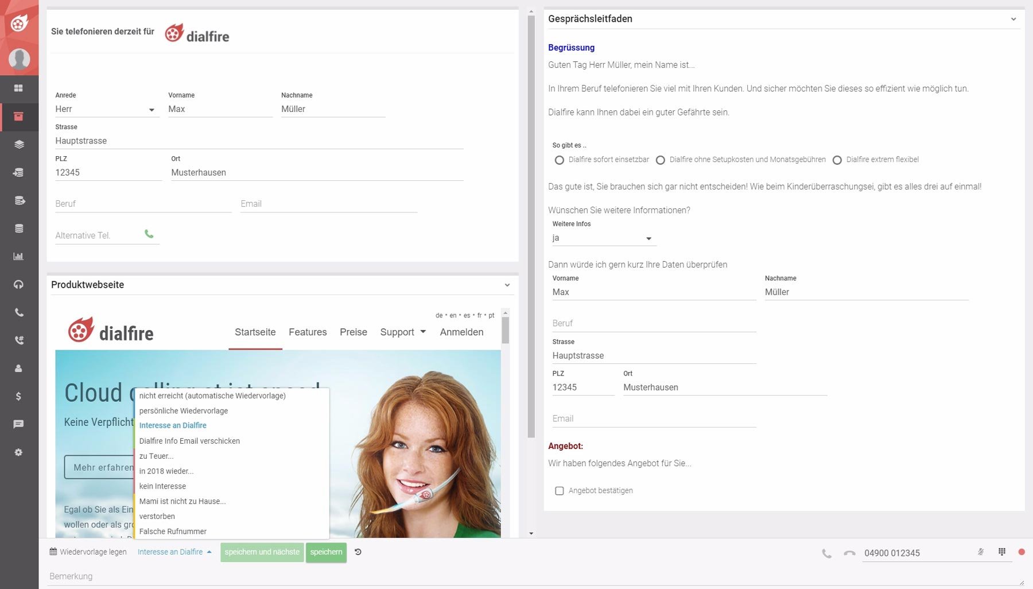Click the 'speichern' button
The height and width of the screenshot is (589, 1033).
pyautogui.click(x=326, y=552)
